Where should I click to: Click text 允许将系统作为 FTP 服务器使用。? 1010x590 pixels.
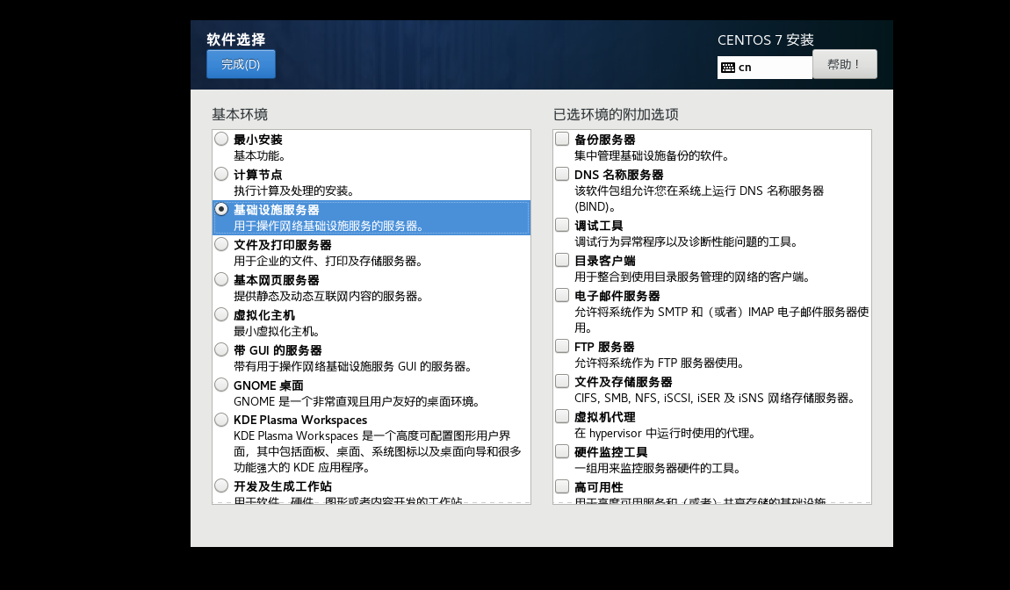click(660, 363)
